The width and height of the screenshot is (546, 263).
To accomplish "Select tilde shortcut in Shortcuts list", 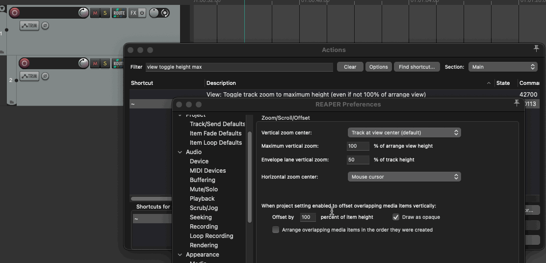I will click(152, 219).
